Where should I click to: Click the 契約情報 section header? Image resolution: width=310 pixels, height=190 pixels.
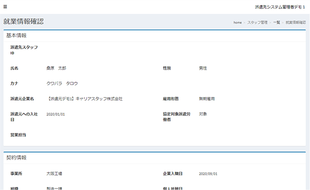pos(16,158)
